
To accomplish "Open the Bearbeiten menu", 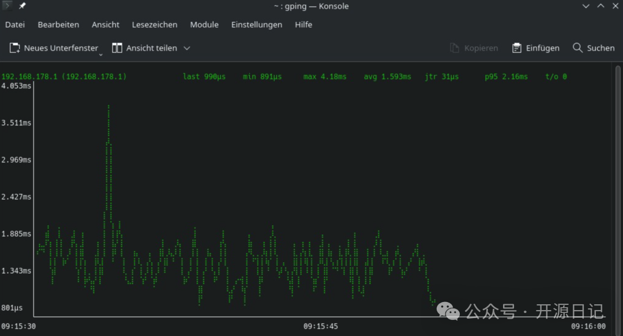I will 58,25.
